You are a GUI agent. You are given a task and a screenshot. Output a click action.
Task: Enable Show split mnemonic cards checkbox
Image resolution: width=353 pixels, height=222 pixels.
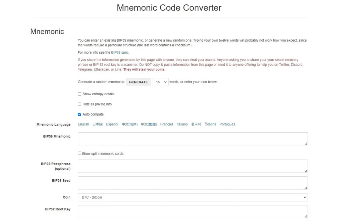80,153
